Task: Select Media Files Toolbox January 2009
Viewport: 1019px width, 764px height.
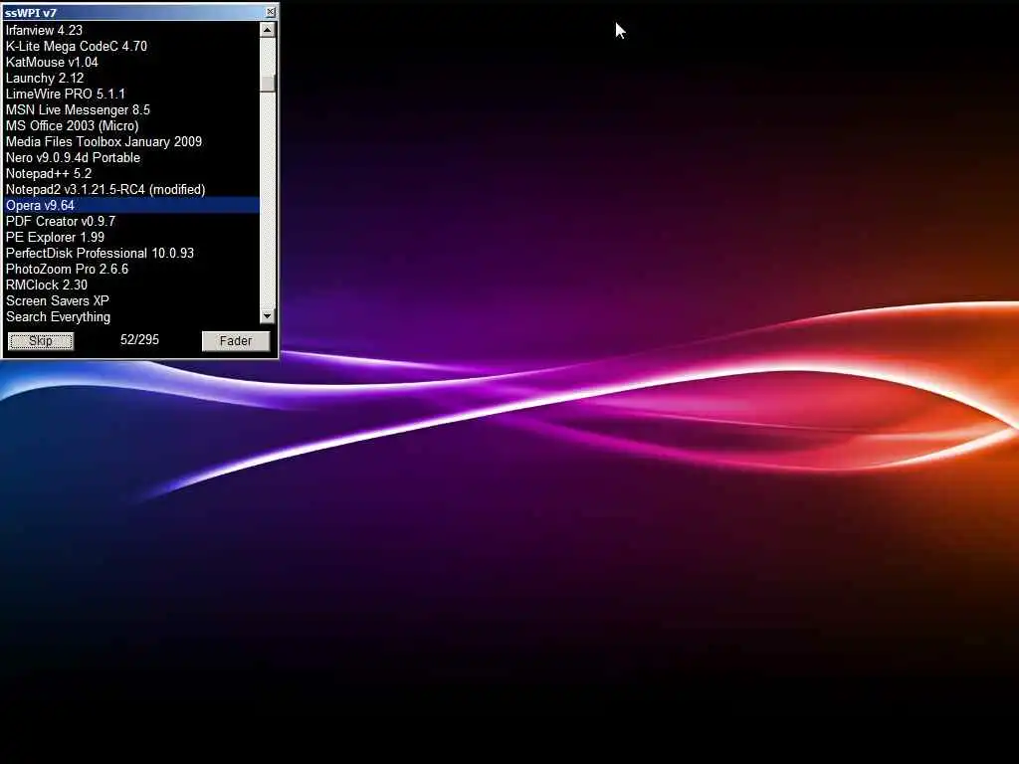Action: point(132,141)
